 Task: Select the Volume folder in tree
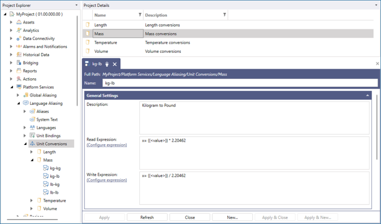point(50,209)
